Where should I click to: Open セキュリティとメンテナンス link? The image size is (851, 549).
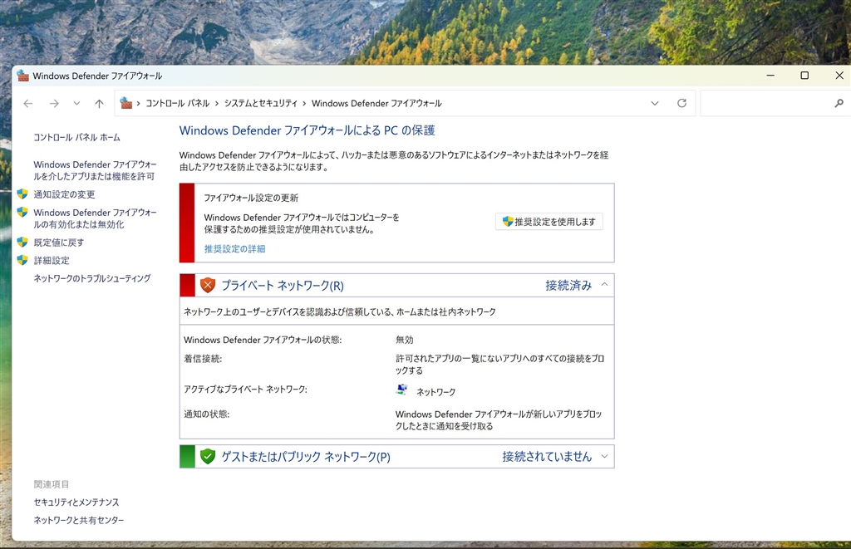(x=76, y=502)
